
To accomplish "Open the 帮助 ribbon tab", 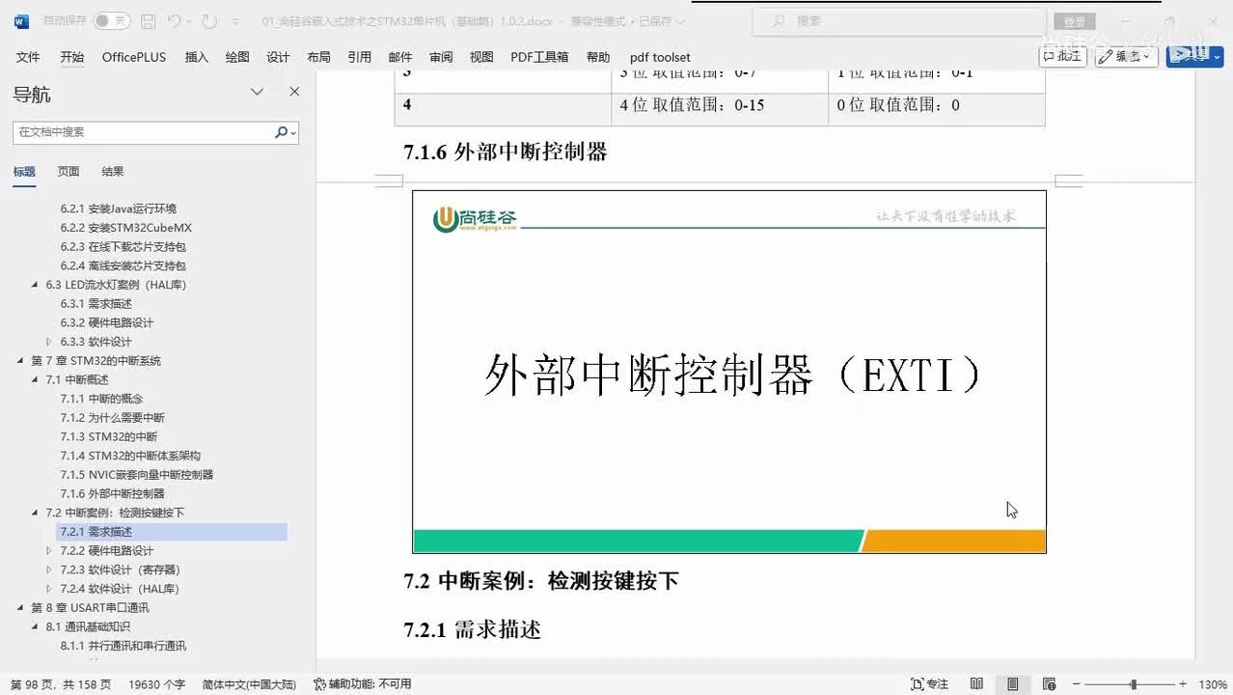I will (x=598, y=57).
